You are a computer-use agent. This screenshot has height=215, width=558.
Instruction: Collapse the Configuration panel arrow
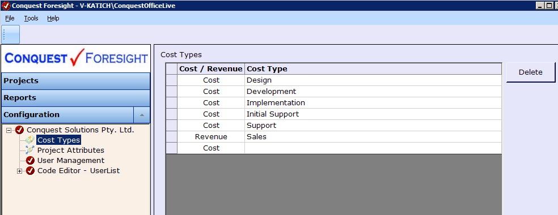coord(142,115)
